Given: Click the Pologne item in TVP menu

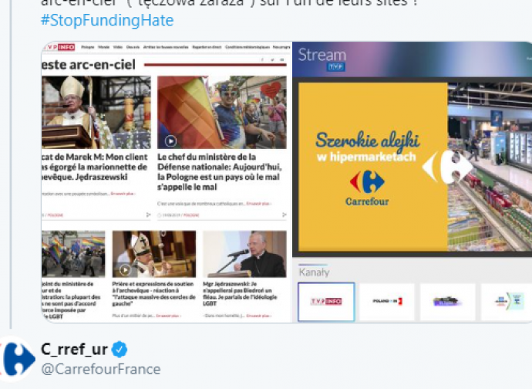Looking at the screenshot, I should pyautogui.click(x=88, y=47).
